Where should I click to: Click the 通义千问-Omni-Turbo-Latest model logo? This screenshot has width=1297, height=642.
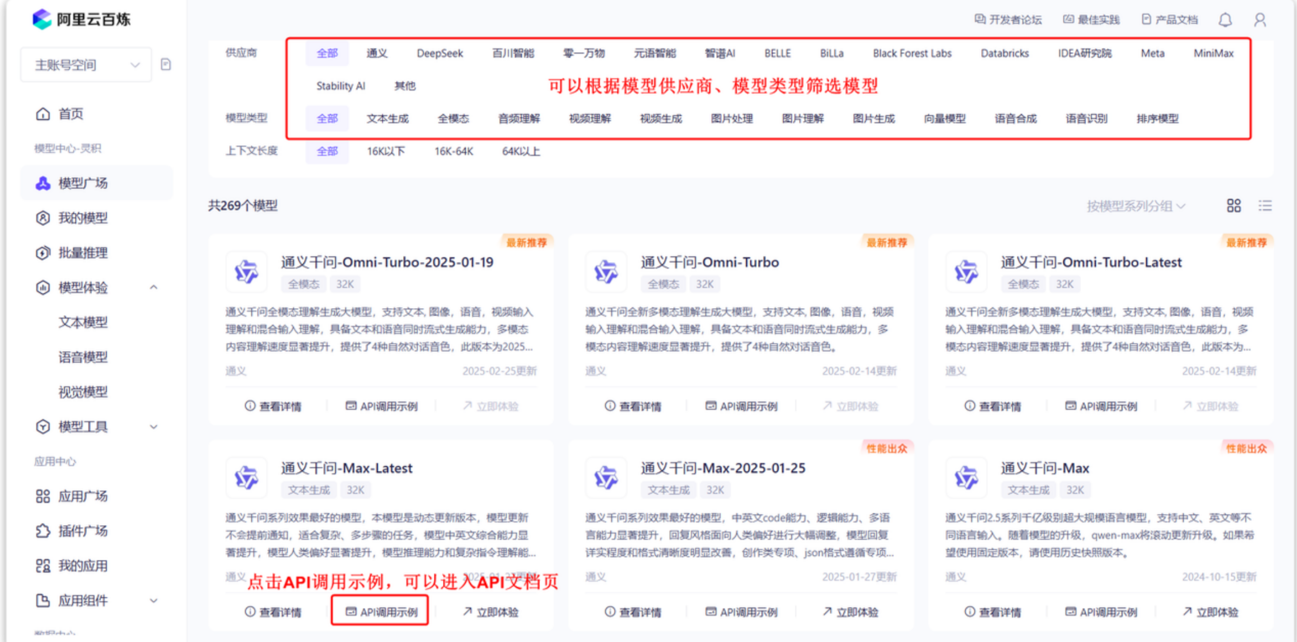pos(966,272)
